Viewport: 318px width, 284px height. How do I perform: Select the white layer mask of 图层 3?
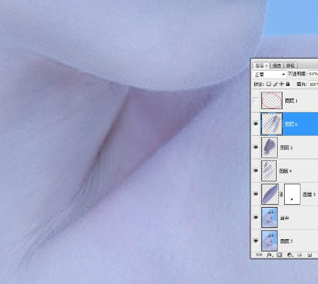[292, 194]
